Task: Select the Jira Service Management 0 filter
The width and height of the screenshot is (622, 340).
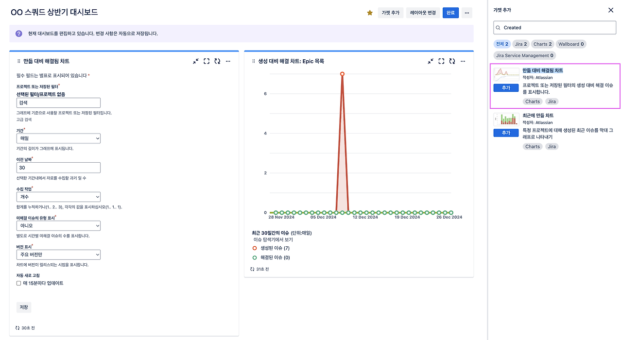Action: point(524,55)
